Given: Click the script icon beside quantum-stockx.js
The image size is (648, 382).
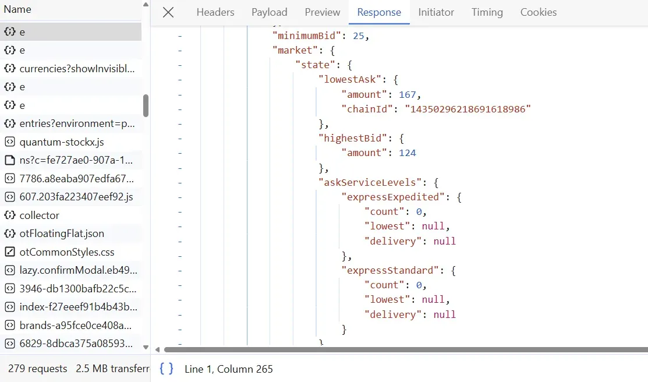Looking at the screenshot, I should [x=9, y=142].
